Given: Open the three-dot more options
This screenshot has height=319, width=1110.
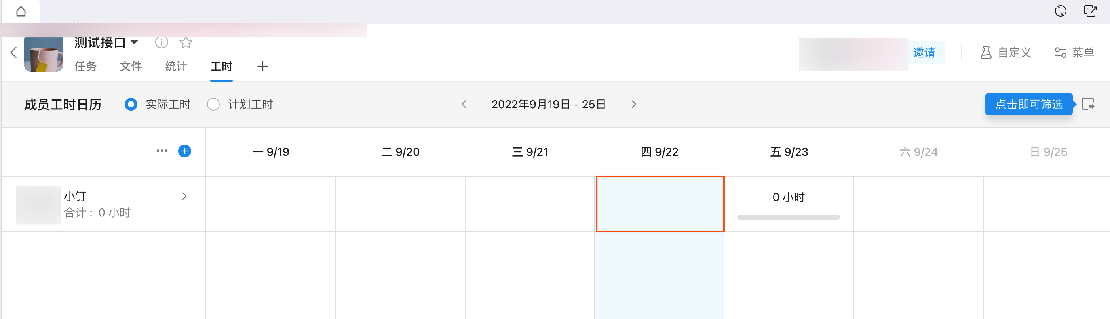Looking at the screenshot, I should pyautogui.click(x=162, y=151).
